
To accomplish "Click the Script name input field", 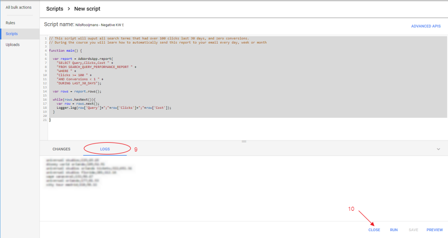I will coord(99,25).
